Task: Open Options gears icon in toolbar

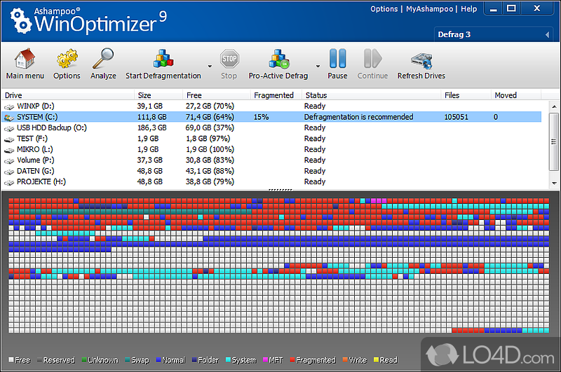Action: [67, 58]
